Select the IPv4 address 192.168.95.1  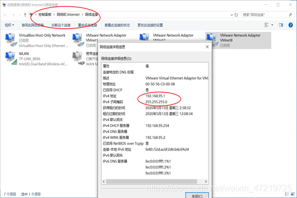[155, 96]
